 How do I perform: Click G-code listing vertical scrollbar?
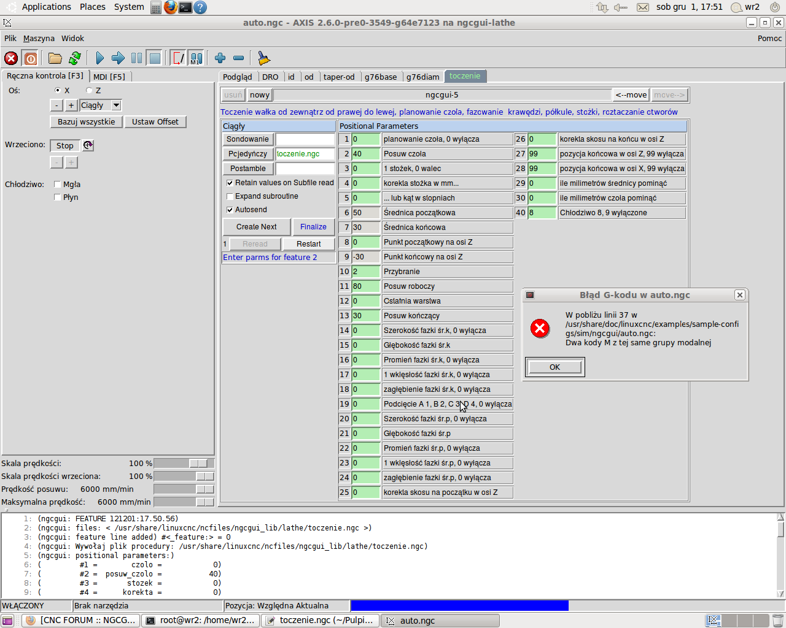click(781, 555)
